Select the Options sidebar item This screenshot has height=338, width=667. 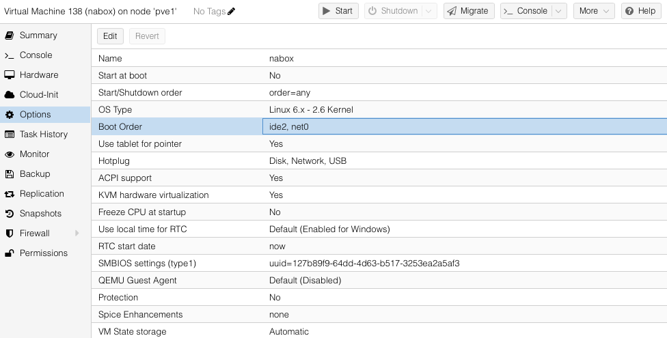(35, 115)
